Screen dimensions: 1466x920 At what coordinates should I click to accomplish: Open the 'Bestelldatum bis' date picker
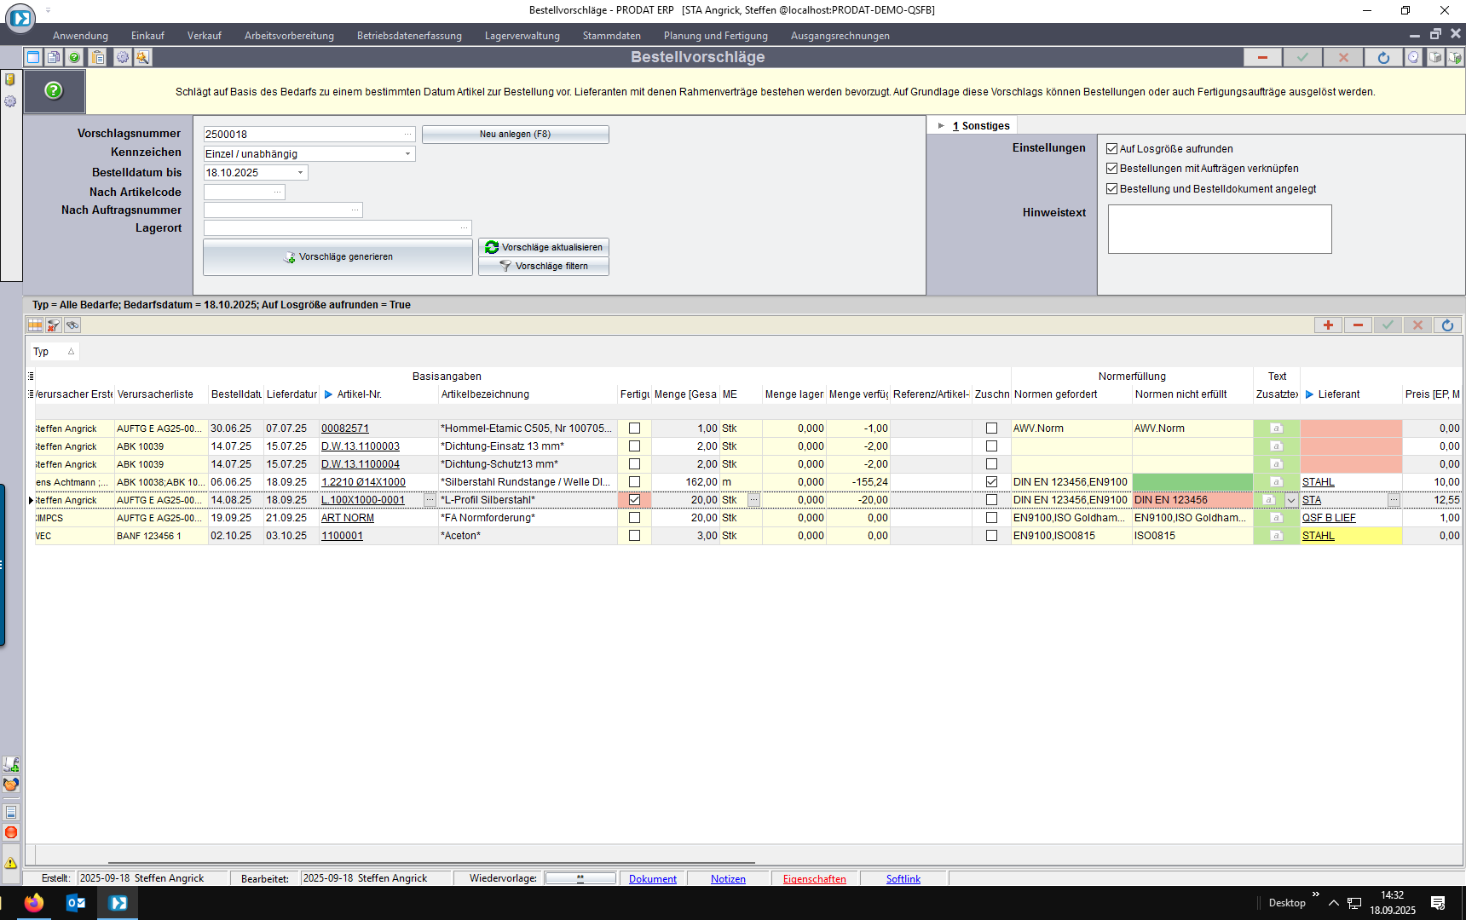[300, 173]
